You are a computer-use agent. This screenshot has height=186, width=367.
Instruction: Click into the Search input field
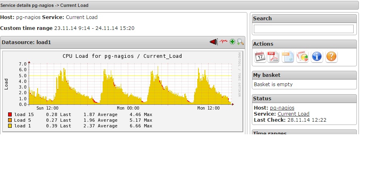(x=303, y=29)
